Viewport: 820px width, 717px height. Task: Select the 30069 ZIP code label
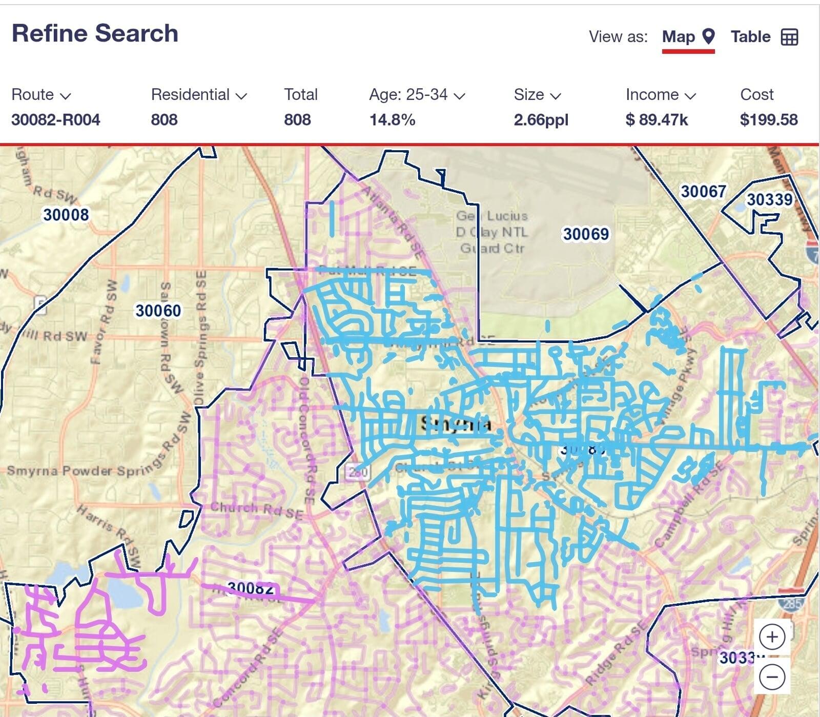tap(586, 234)
